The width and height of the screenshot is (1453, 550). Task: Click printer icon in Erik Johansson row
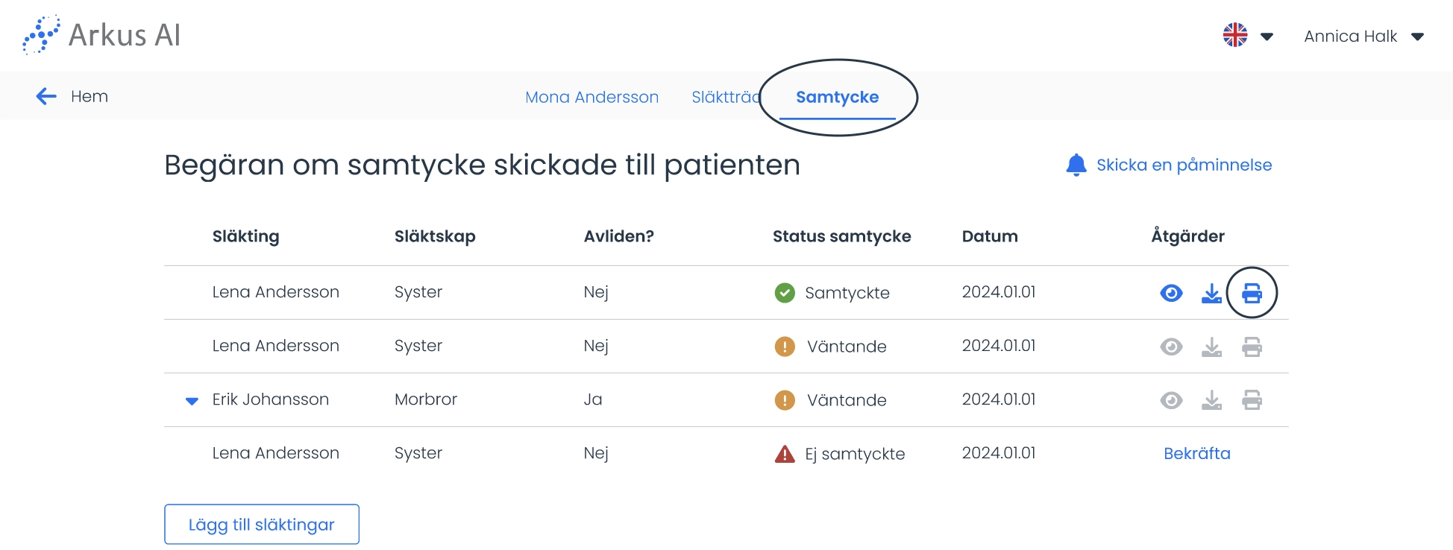[1252, 400]
